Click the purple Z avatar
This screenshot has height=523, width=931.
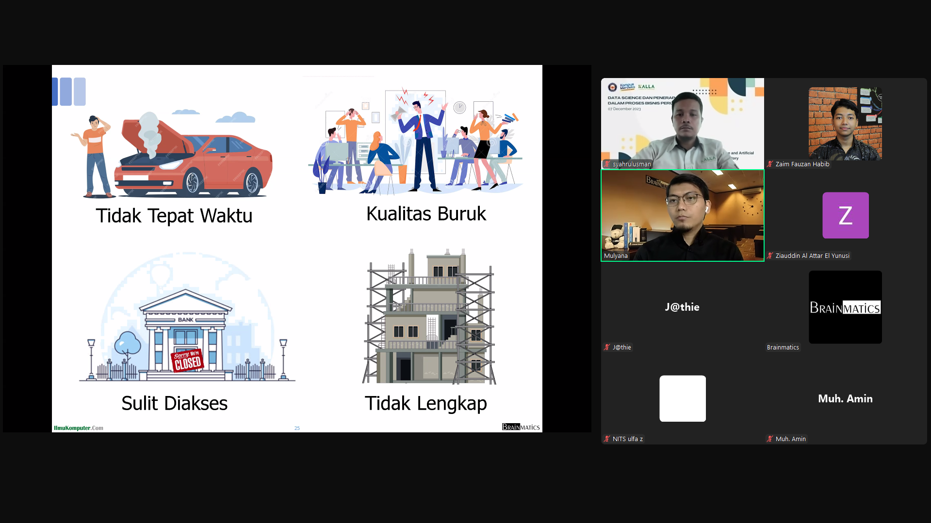click(845, 215)
